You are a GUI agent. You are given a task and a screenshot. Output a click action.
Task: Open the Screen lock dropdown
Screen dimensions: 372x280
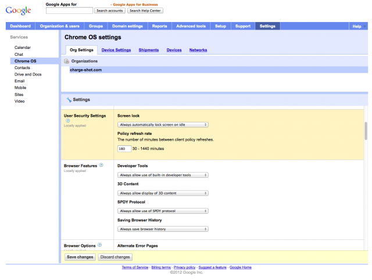pyautogui.click(x=163, y=125)
